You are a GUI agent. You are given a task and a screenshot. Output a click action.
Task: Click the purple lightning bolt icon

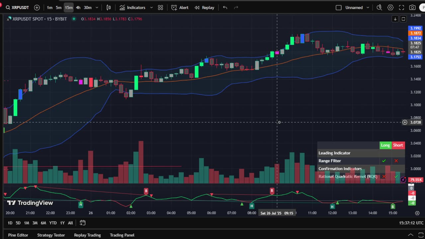[x=403, y=180]
